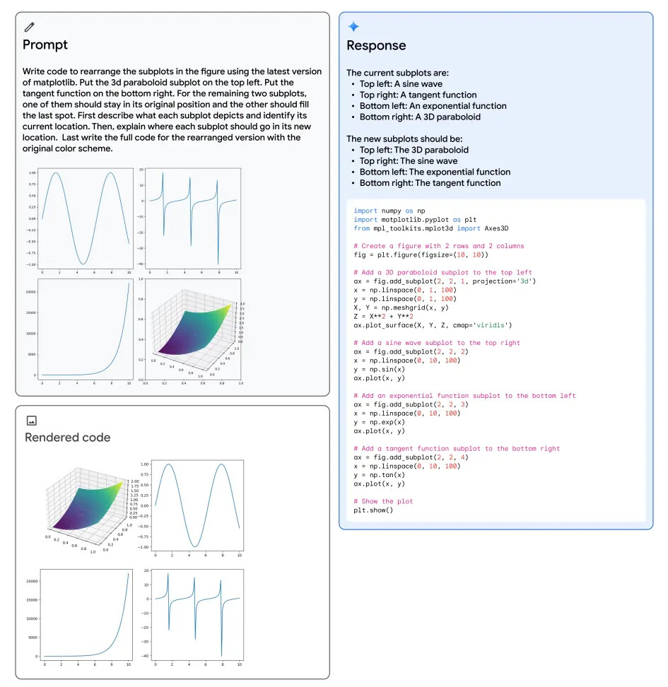Select the exponential subplot in the prompt figure
Image resolution: width=668 pixels, height=687 pixels.
point(86,328)
